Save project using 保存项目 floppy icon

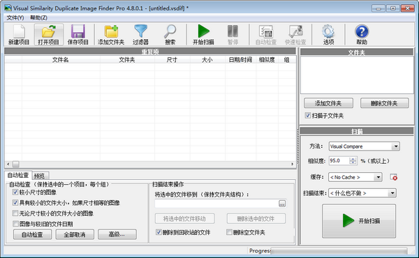tap(78, 34)
